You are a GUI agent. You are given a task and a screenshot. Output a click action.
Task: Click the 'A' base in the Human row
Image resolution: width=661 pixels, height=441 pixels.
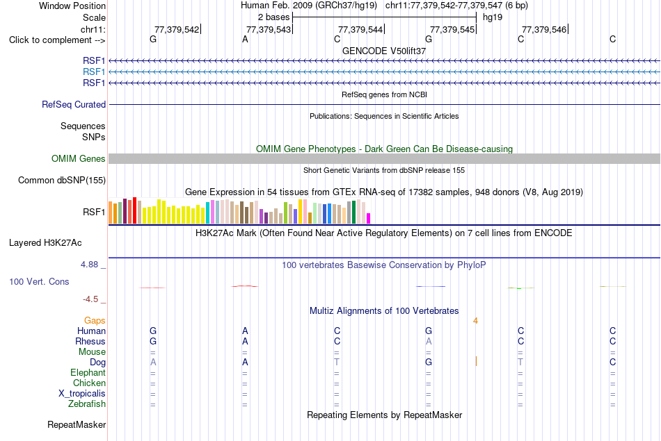[245, 331]
